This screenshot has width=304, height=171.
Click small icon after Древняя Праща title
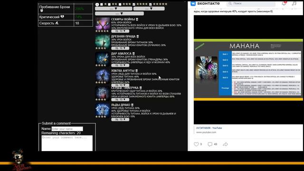click(138, 37)
